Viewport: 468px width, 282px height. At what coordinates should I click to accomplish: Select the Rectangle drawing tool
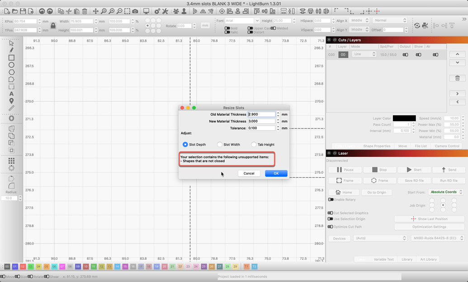pyautogui.click(x=11, y=57)
